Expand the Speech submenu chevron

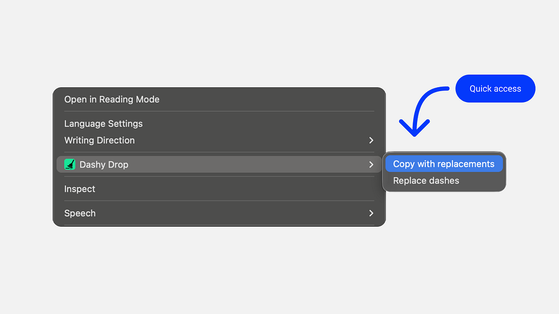pos(371,213)
